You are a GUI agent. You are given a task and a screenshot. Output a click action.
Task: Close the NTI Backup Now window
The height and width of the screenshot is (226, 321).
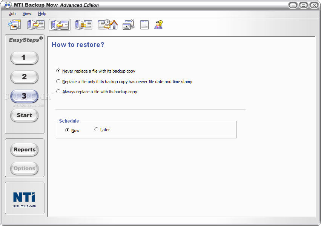point(314,5)
